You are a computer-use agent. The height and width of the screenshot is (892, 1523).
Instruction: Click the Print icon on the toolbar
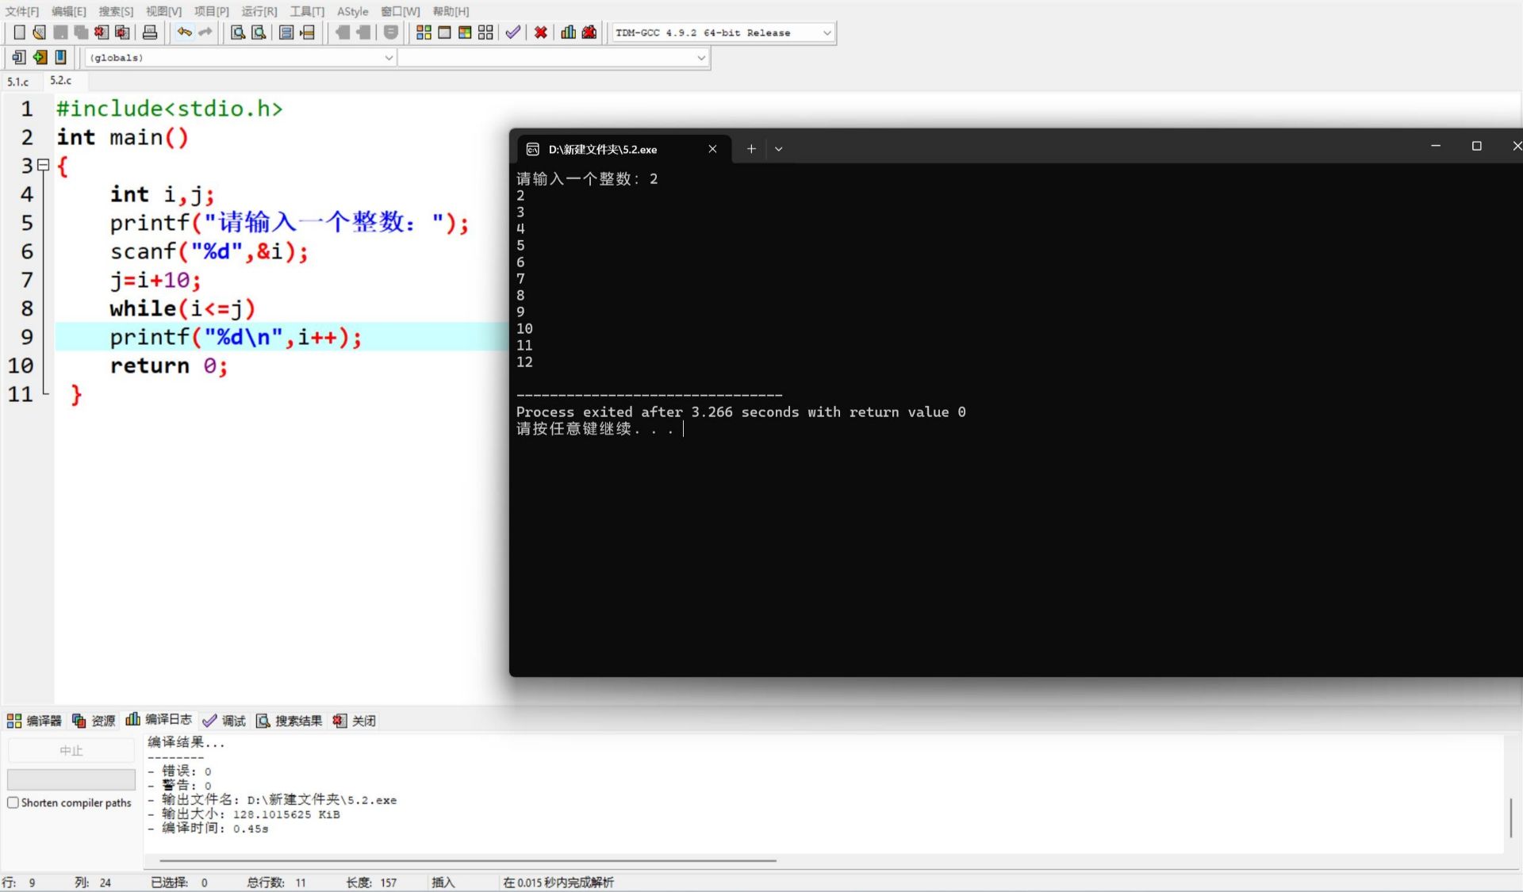point(149,32)
